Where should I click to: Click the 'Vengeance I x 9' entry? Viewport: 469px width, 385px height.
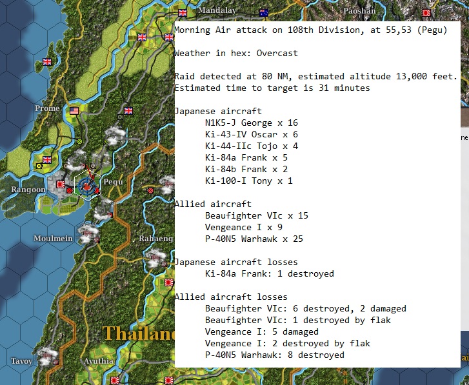[x=244, y=227]
